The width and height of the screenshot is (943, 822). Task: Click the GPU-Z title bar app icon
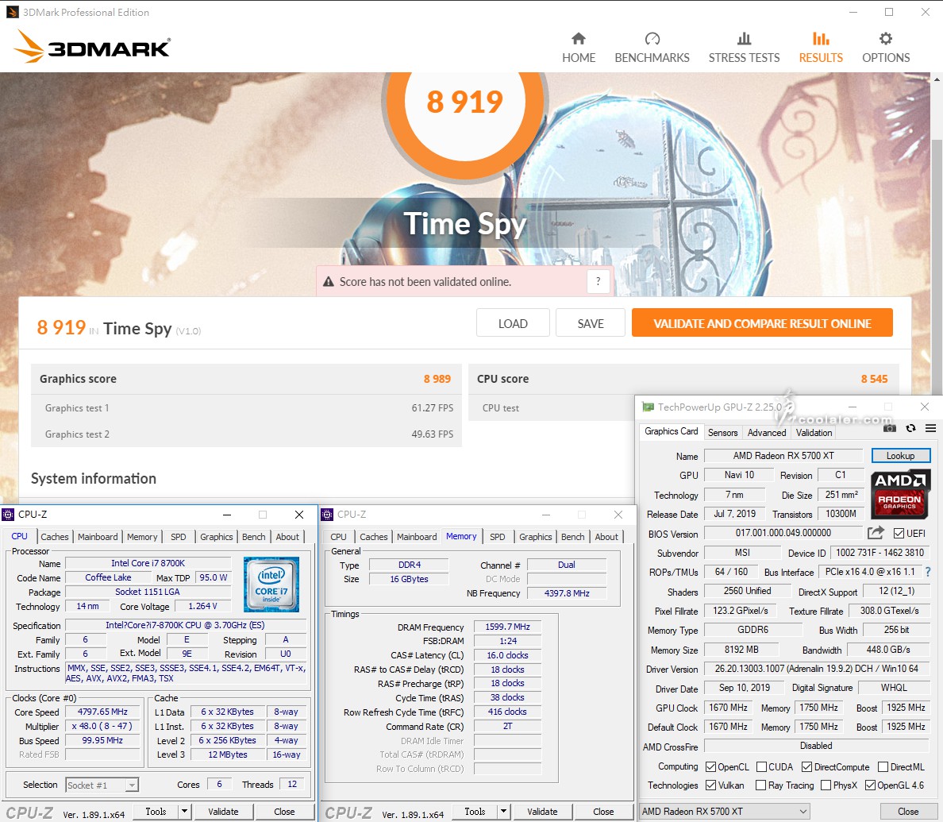tap(648, 407)
